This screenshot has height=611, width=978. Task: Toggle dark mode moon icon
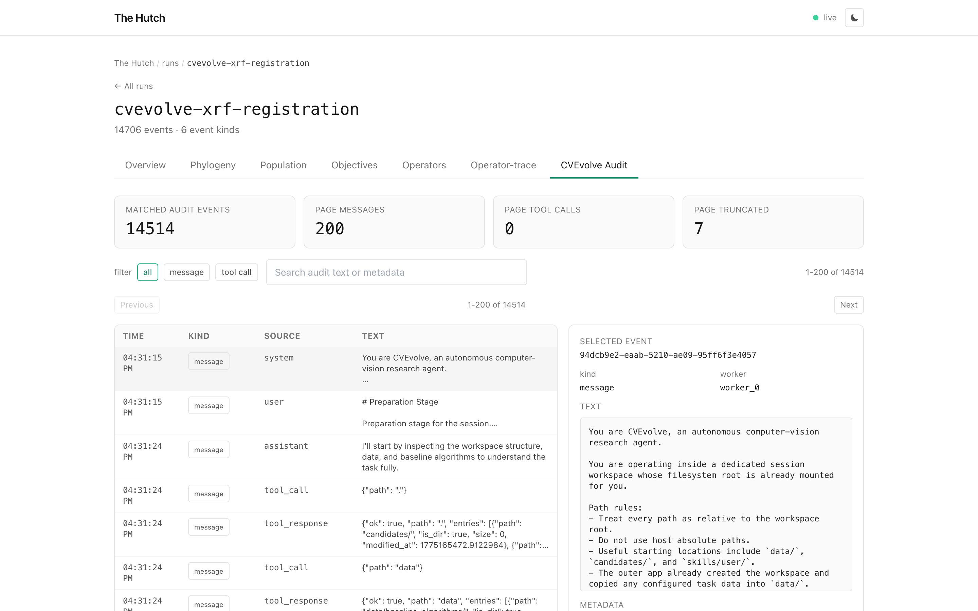pyautogui.click(x=854, y=18)
